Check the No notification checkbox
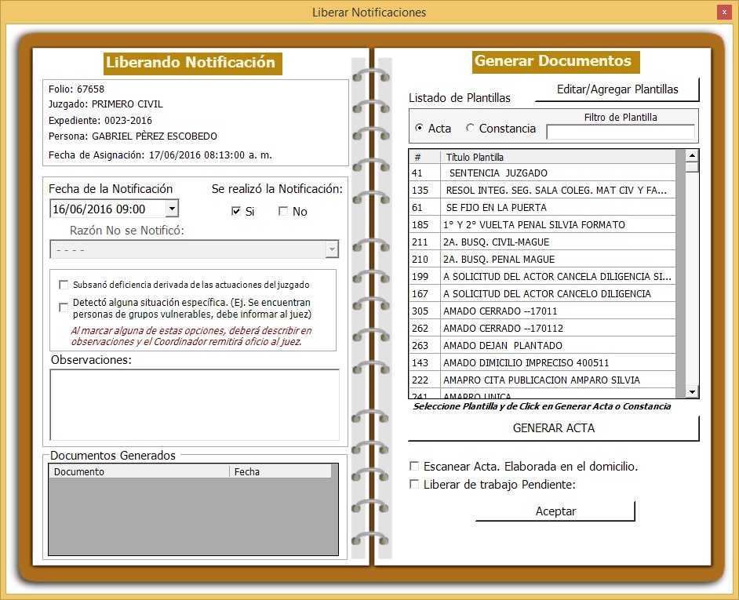 [x=282, y=211]
